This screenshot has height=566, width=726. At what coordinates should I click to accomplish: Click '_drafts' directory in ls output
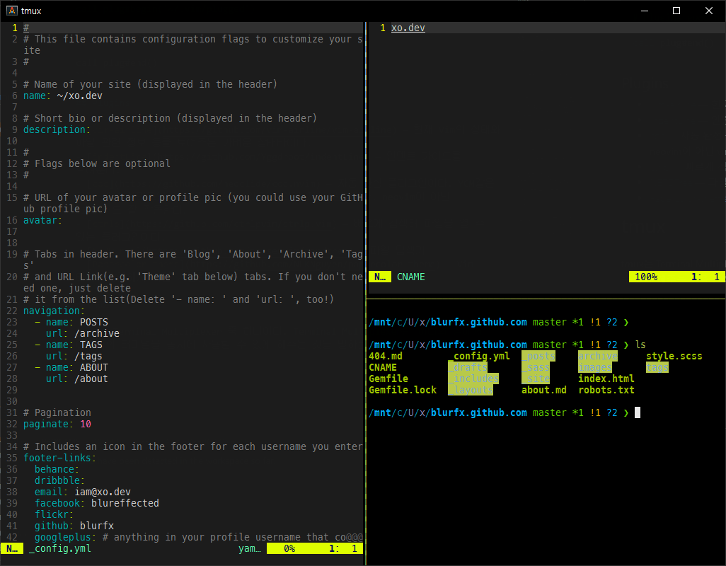point(468,367)
